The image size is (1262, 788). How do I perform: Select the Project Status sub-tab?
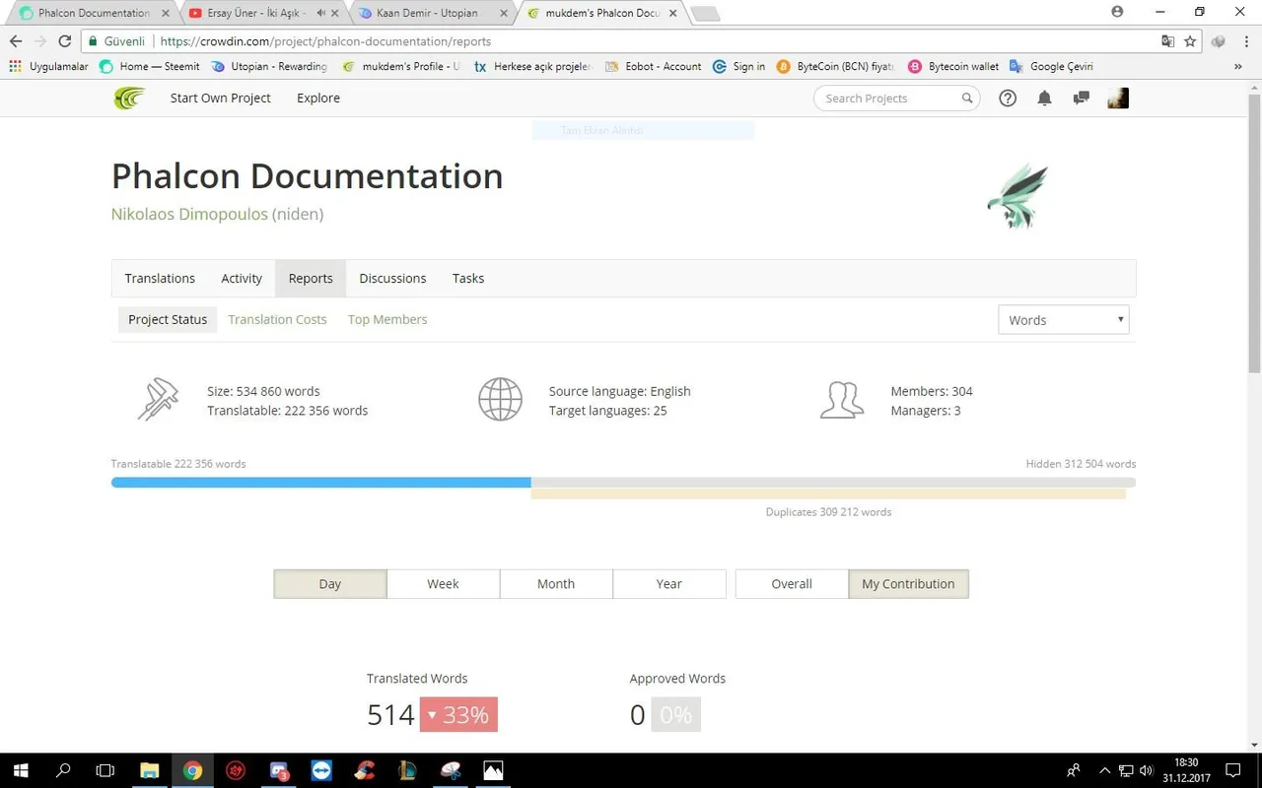click(x=168, y=319)
